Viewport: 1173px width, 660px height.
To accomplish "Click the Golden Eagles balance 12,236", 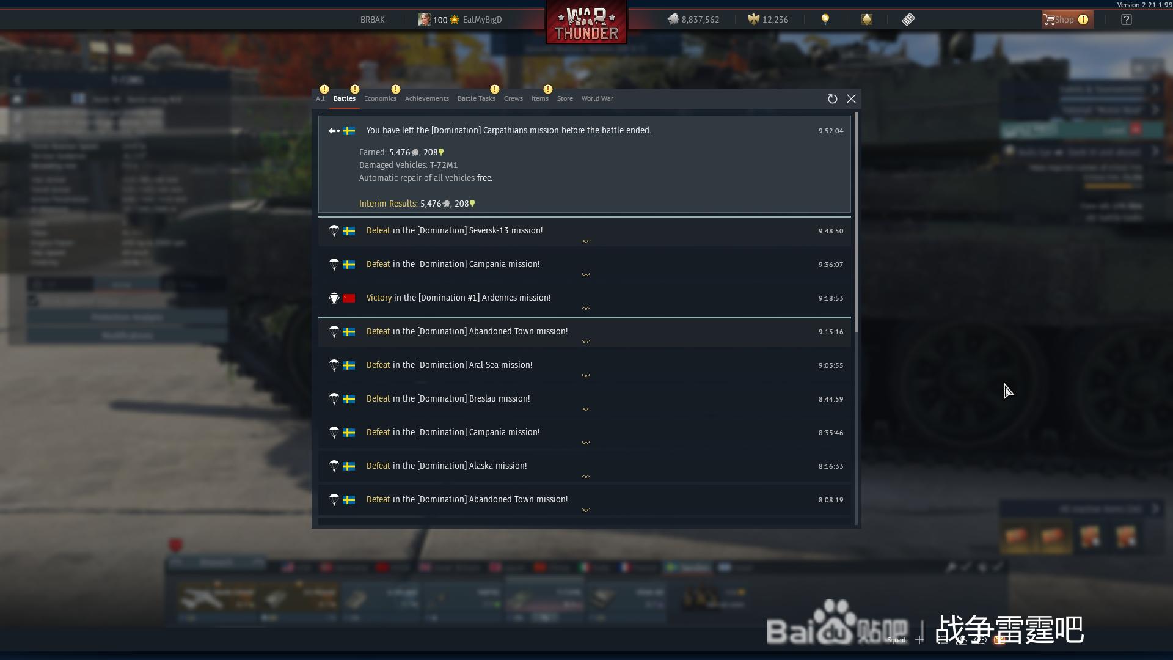I will tap(768, 20).
